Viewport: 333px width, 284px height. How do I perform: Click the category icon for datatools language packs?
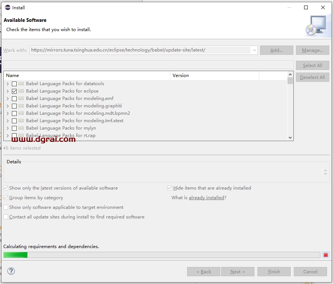(21, 84)
